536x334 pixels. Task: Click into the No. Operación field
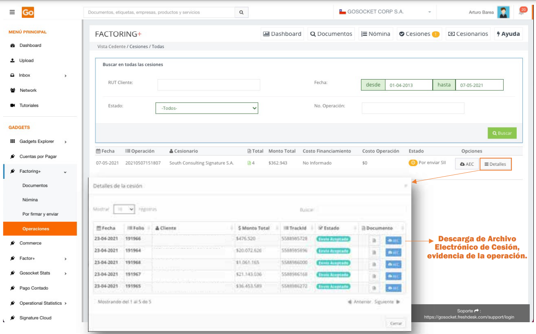click(413, 108)
